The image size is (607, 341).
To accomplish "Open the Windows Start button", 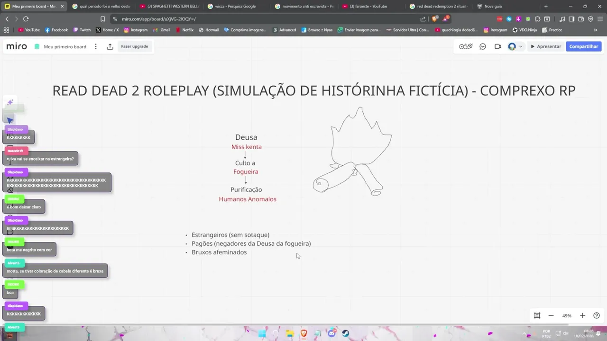I will (262, 333).
